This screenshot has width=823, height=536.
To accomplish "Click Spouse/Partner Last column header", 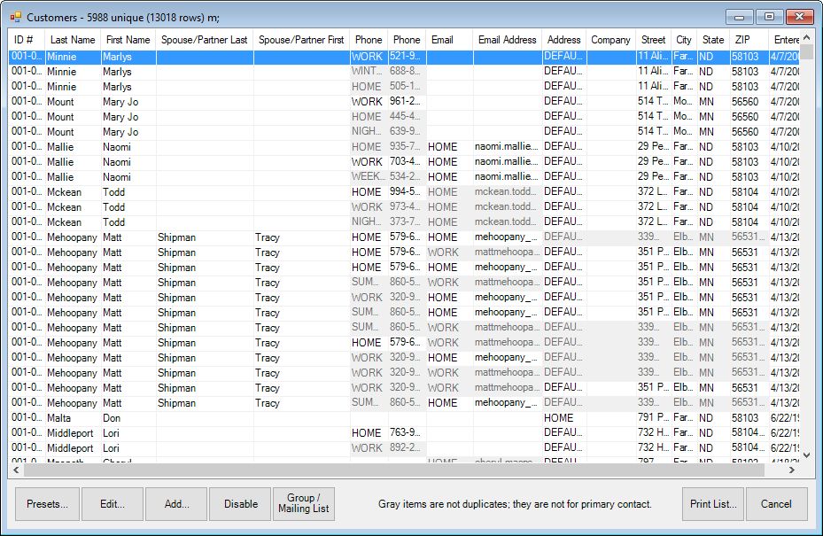I will 205,40.
